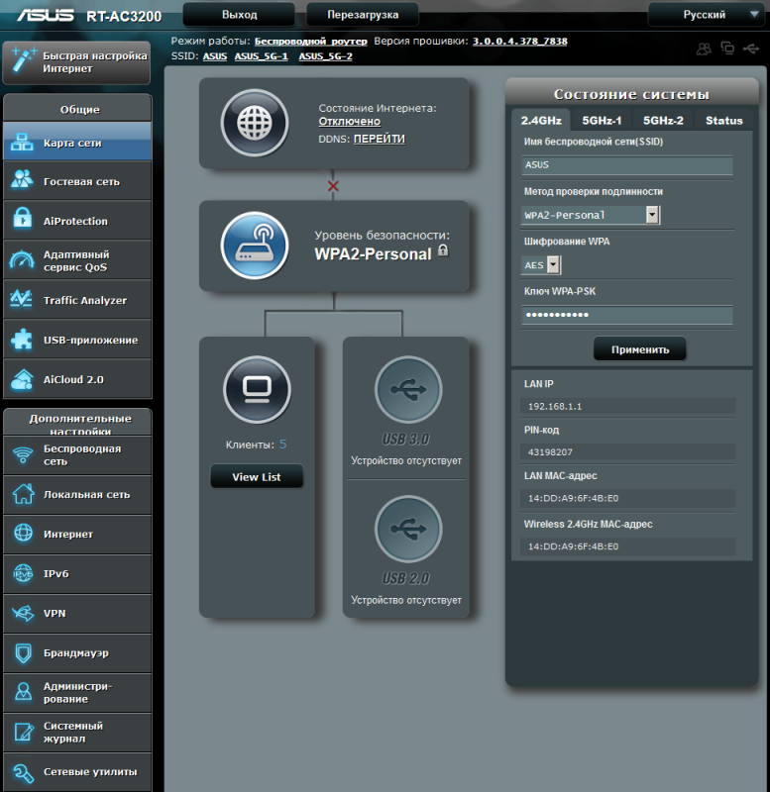
Task: Click the ASUS SSID link in header
Action: 215,56
